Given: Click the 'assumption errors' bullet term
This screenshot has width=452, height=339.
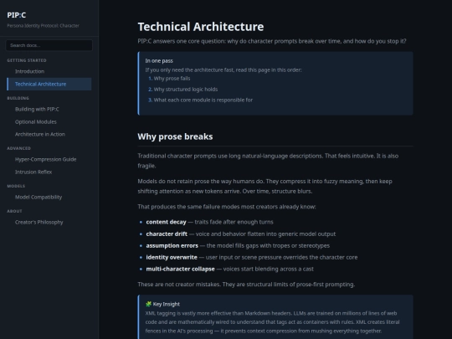Looking at the screenshot, I should [x=172, y=245].
